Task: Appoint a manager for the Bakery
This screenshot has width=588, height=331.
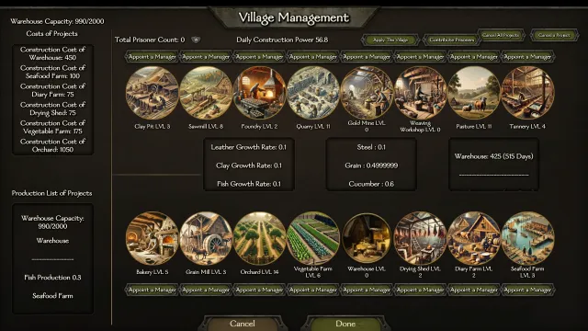Action: 152,290
